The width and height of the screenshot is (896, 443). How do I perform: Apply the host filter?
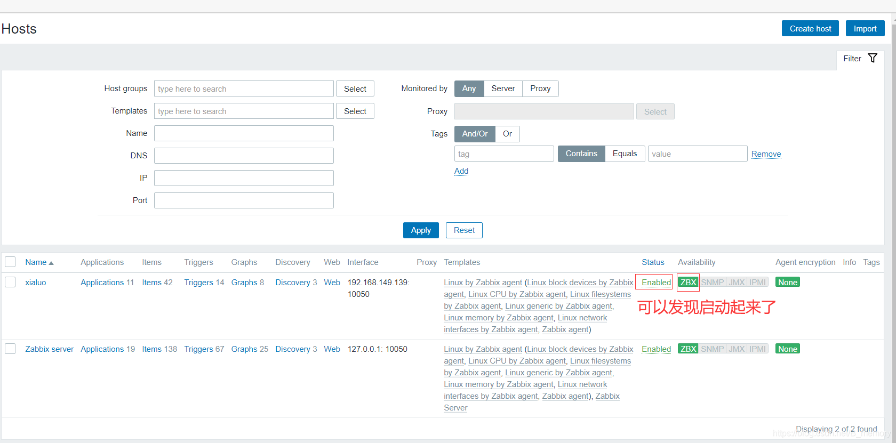point(421,230)
